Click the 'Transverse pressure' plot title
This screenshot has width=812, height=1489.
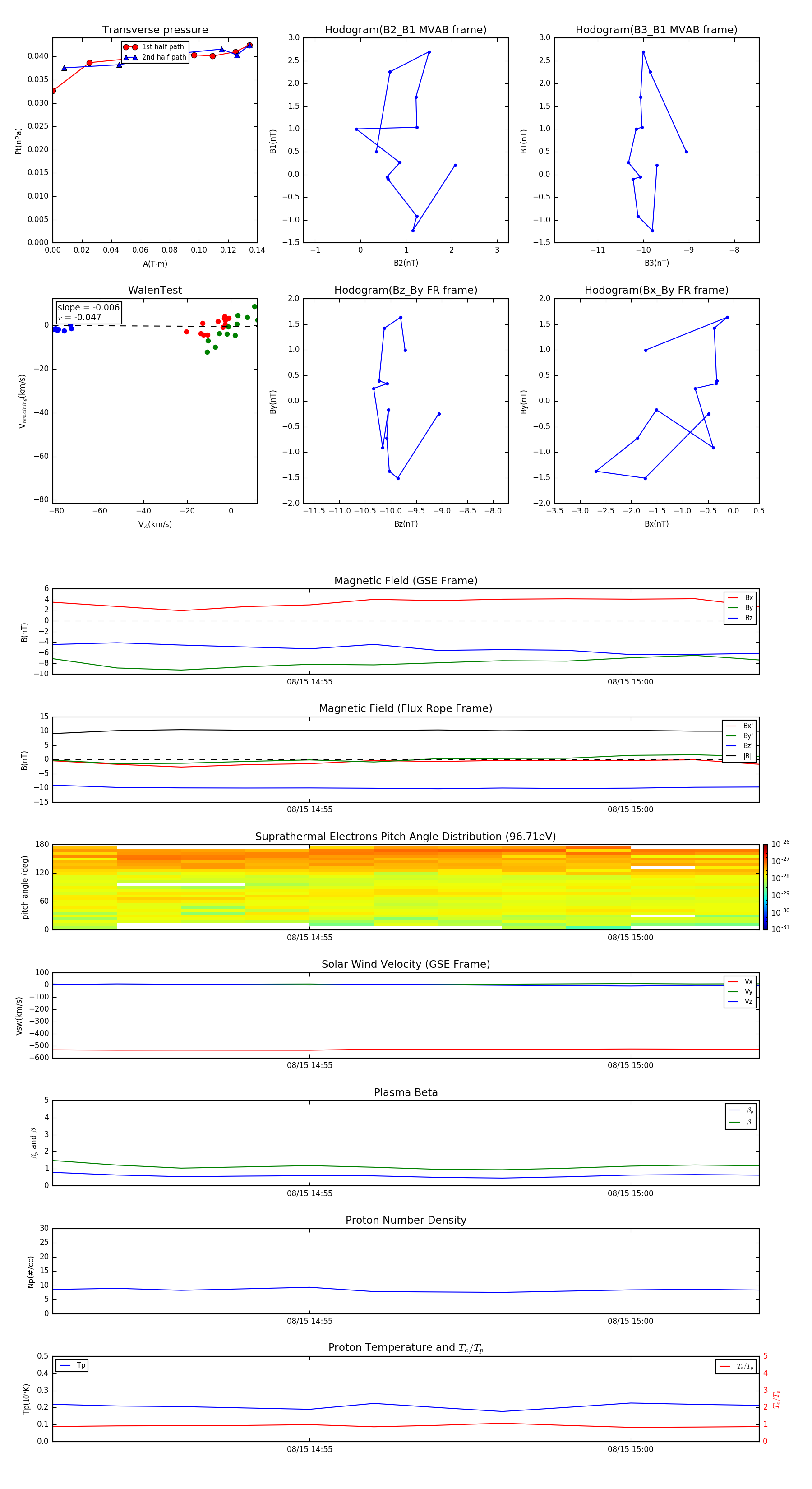[x=155, y=30]
